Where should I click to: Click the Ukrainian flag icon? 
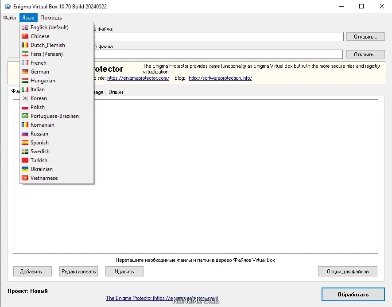tap(25, 169)
